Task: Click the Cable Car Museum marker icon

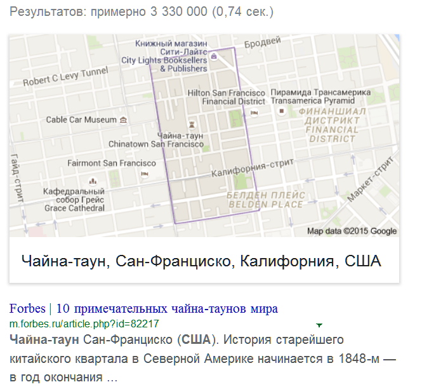Action: (123, 119)
